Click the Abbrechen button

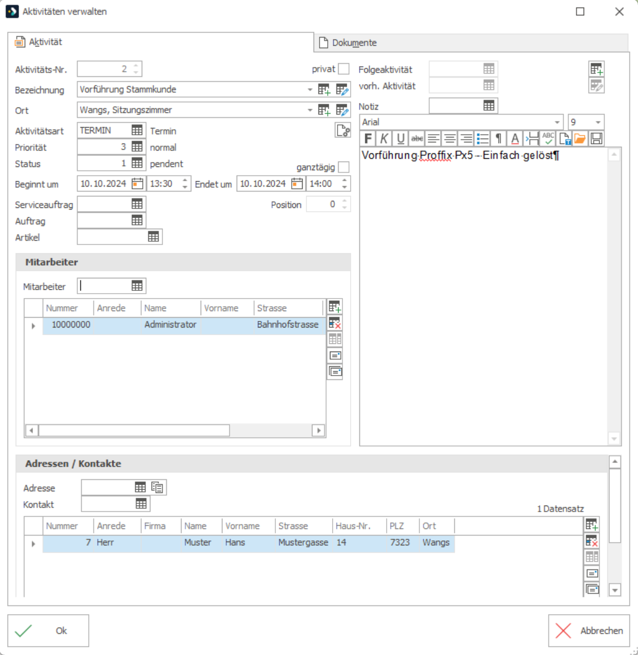coord(589,630)
